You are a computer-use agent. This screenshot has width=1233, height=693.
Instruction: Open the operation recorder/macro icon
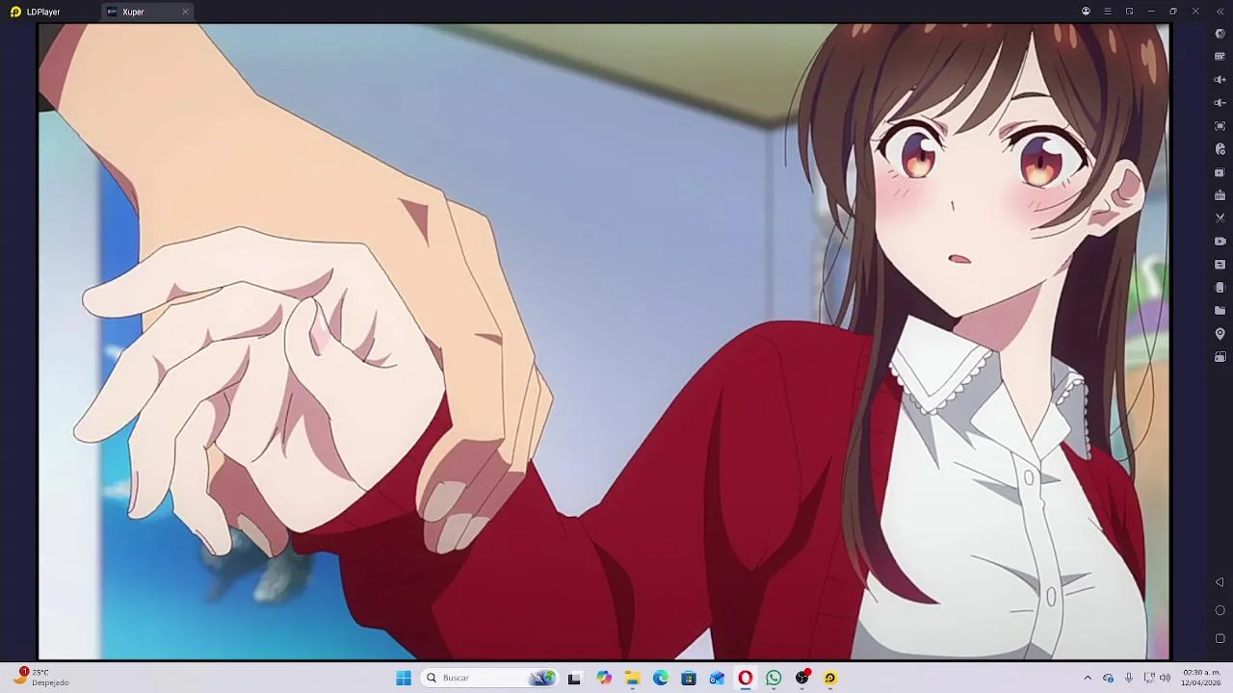(x=1220, y=149)
